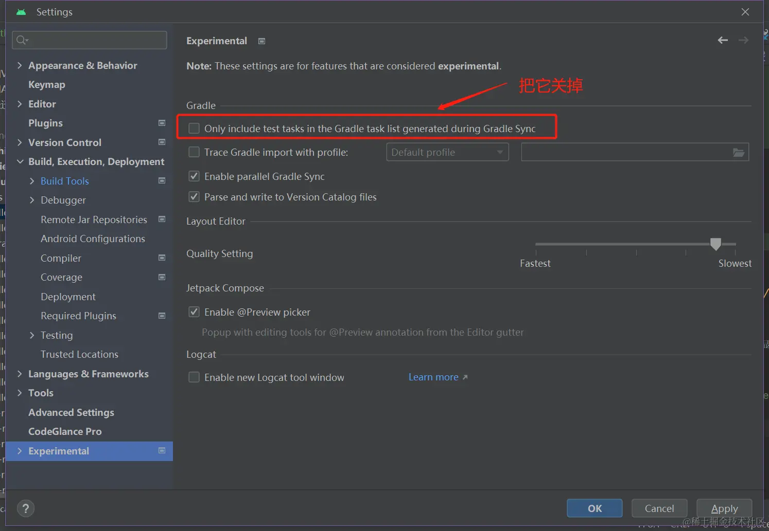Image resolution: width=769 pixels, height=531 pixels.
Task: Select Required Plugins entry
Action: pos(78,316)
